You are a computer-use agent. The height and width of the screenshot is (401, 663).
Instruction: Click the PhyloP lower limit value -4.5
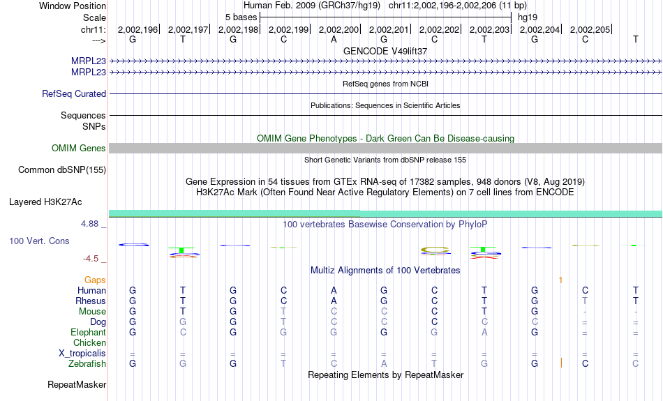91,259
